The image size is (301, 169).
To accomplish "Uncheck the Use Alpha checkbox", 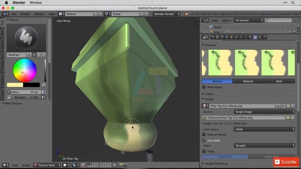I will tap(204, 140).
